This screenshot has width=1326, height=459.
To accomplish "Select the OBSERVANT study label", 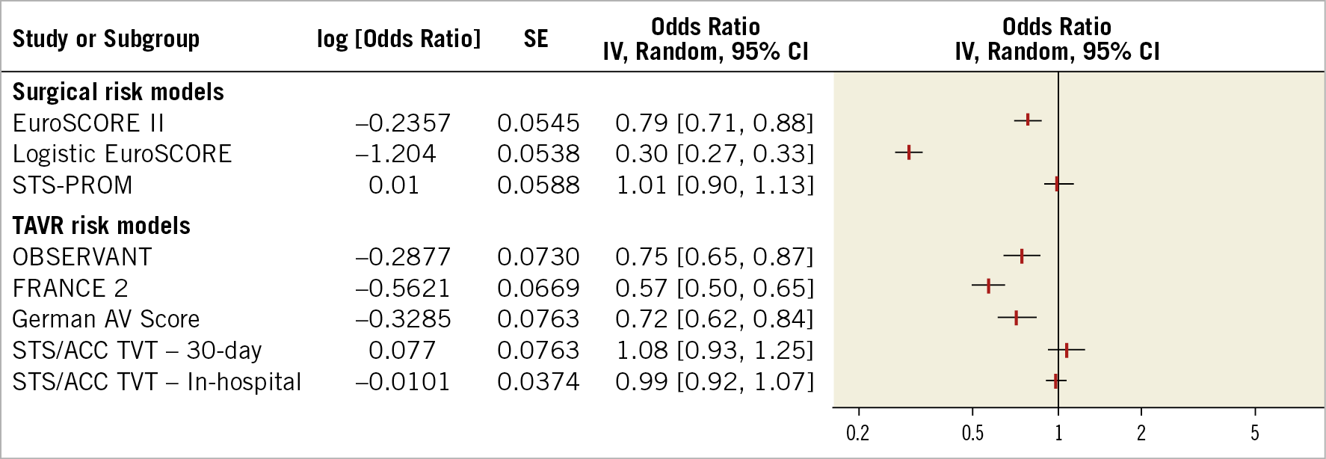I will click(82, 257).
